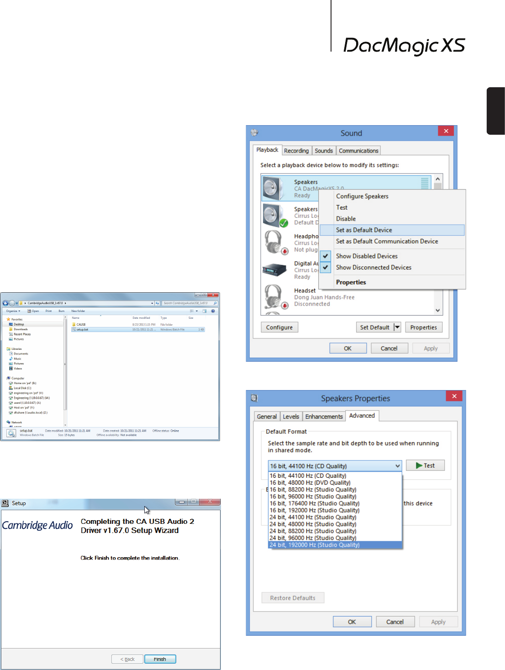Click the Speakers Properties title bar icon
This screenshot has width=505, height=670.
click(254, 398)
